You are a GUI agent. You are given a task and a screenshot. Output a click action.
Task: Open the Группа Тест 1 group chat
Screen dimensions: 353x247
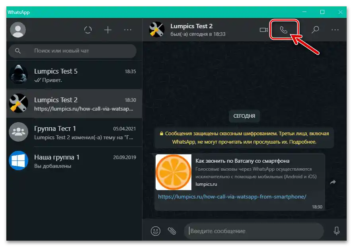(x=74, y=132)
